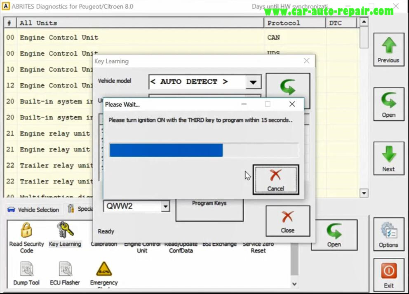Open the Dump Tool
Viewport: 409px width, 294px height.
click(26, 273)
